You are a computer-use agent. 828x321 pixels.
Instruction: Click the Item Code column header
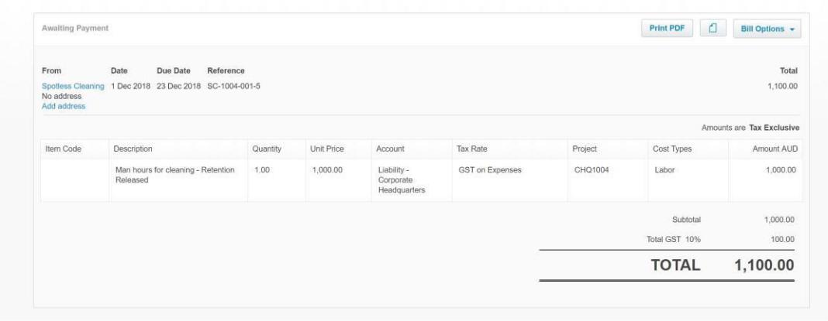64,148
